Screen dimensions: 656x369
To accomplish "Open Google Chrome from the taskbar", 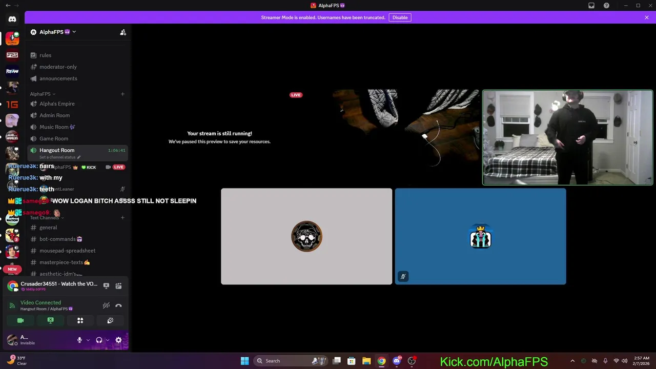I will click(x=381, y=361).
